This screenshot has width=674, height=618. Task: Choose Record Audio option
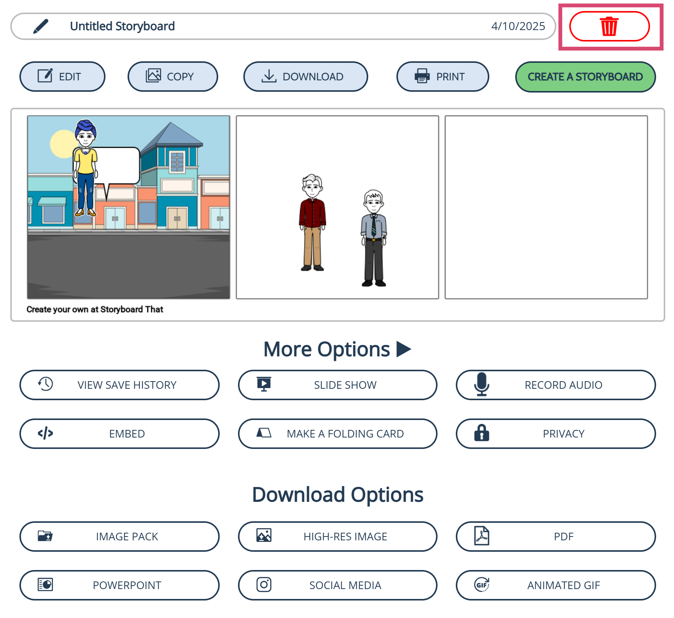(556, 385)
